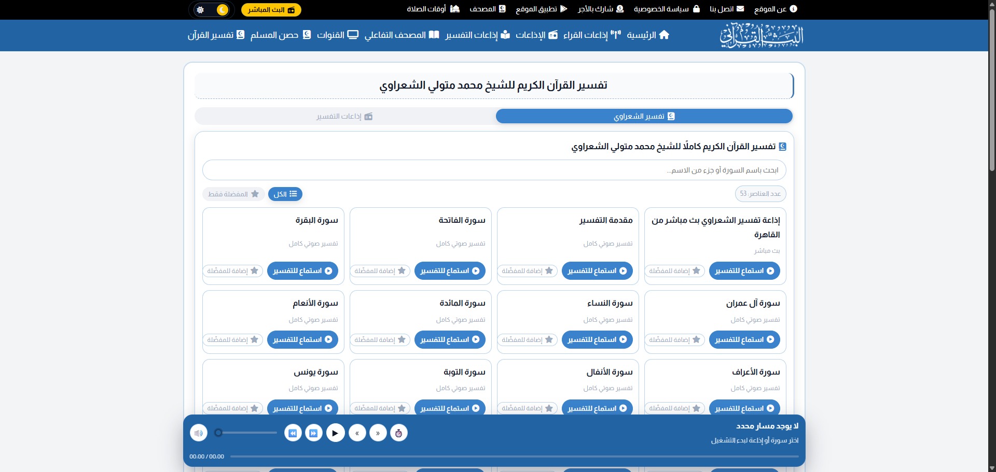
Task: Click the blue rewind icon in player
Action: [293, 433]
